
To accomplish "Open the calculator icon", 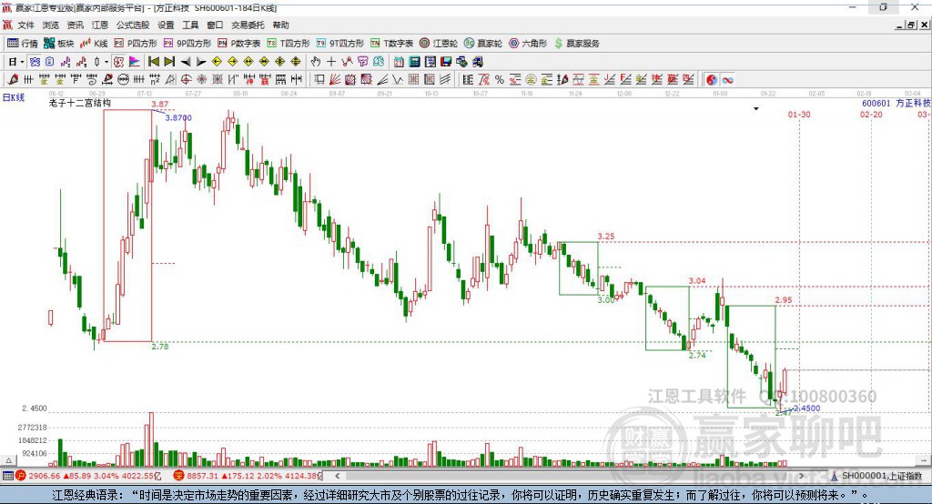I will click(x=414, y=62).
